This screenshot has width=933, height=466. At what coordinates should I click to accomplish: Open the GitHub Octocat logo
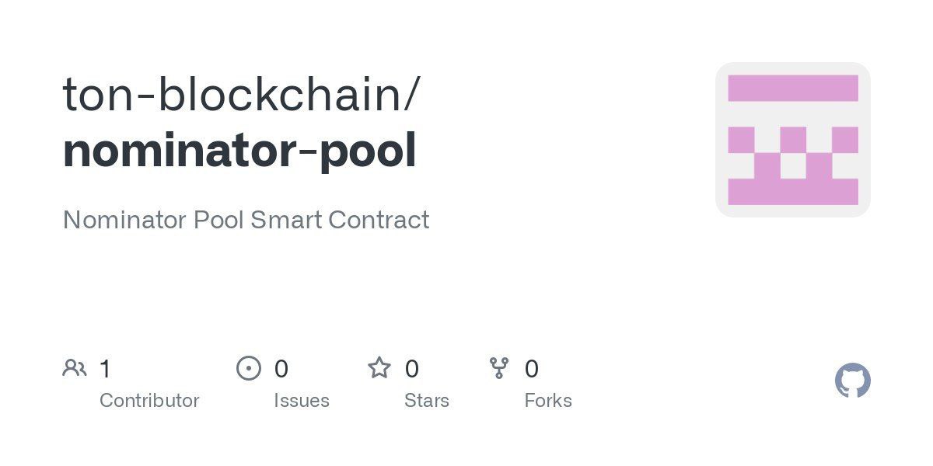tap(853, 381)
